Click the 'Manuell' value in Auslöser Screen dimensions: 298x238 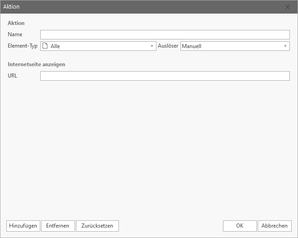click(x=192, y=46)
